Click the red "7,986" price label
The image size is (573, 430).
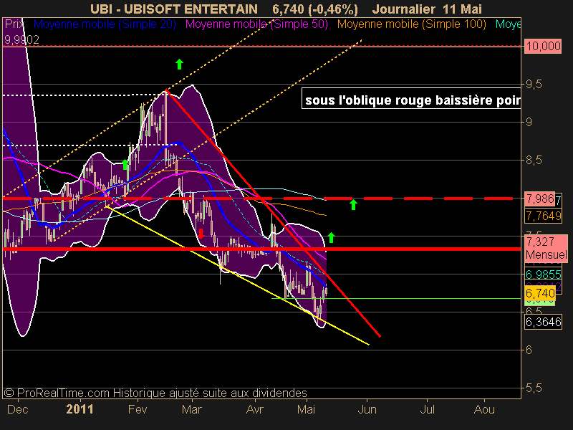540,199
